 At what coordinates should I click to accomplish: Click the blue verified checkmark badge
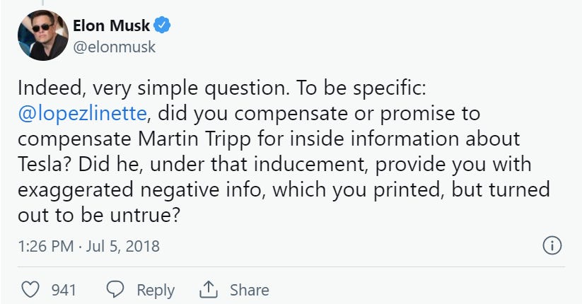(x=163, y=26)
